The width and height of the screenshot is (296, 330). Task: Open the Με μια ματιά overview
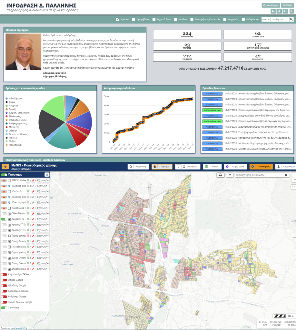click(236, 167)
